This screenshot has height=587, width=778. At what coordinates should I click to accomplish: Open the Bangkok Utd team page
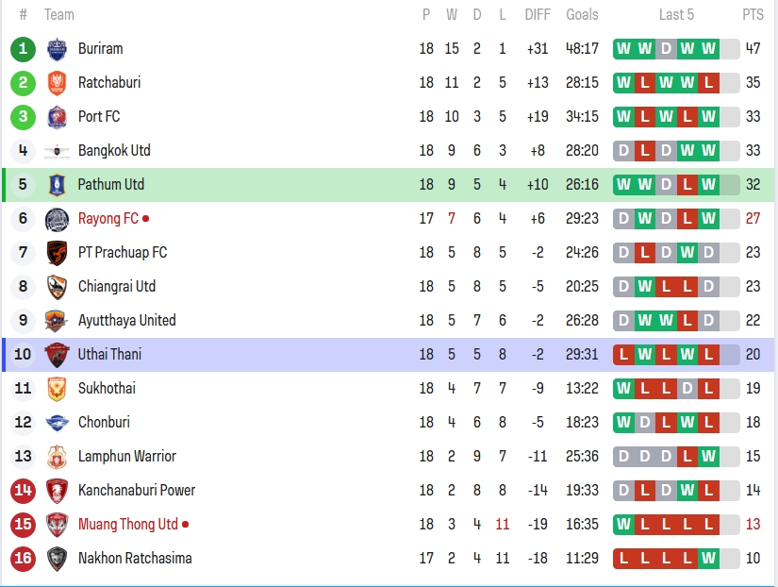click(114, 151)
